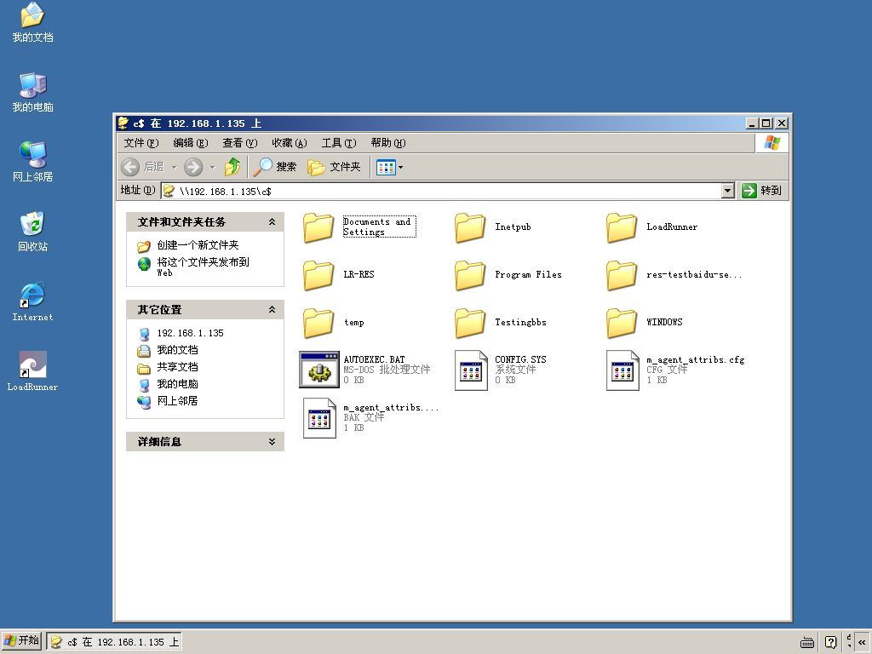Click the Windows flag logo in menu bar
This screenshot has width=872, height=654.
click(772, 143)
